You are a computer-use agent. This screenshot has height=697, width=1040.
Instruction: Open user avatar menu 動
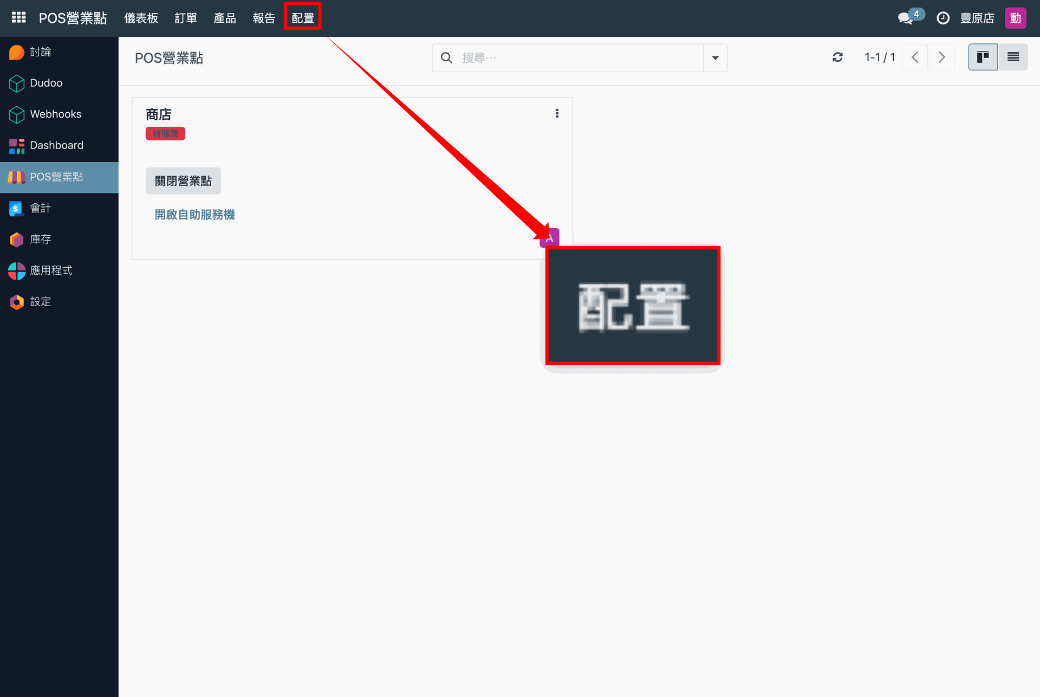click(x=1016, y=18)
